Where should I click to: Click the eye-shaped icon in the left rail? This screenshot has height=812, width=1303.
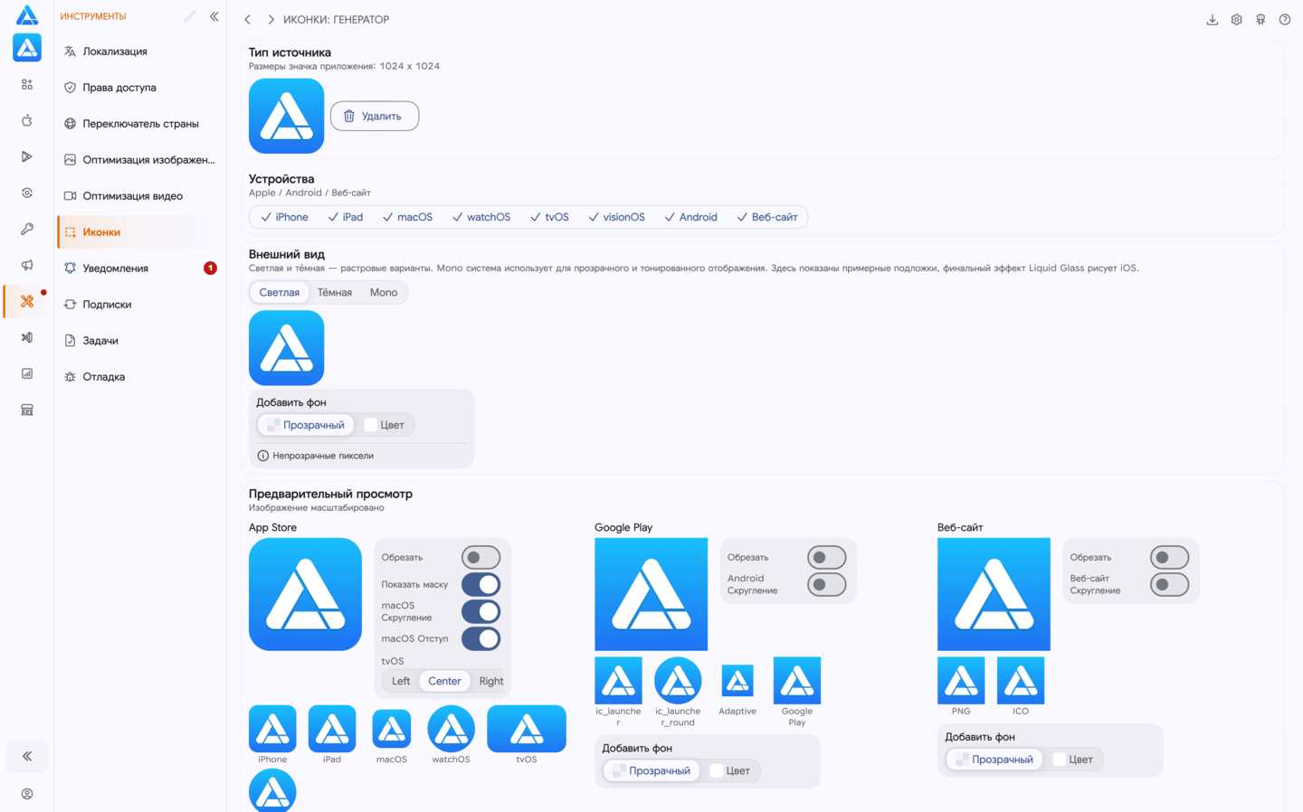click(x=27, y=193)
